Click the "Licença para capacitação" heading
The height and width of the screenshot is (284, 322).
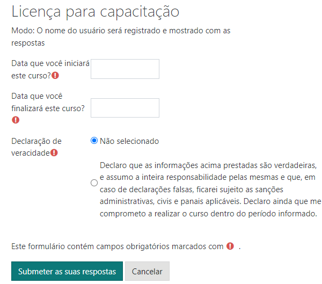point(96,12)
